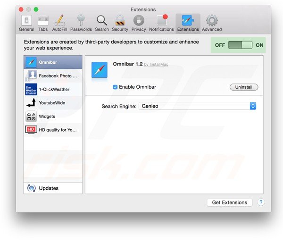Open the General preferences pane icon

(26, 20)
